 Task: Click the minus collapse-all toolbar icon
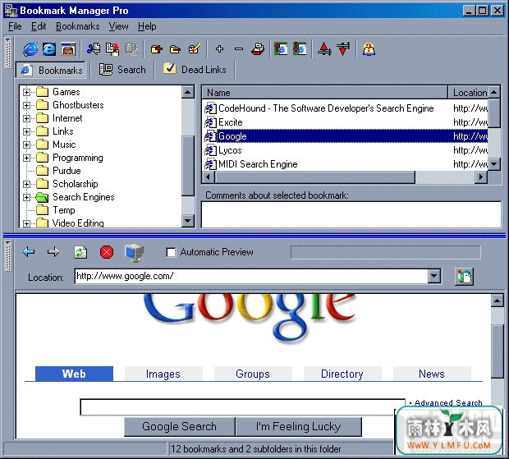point(239,49)
